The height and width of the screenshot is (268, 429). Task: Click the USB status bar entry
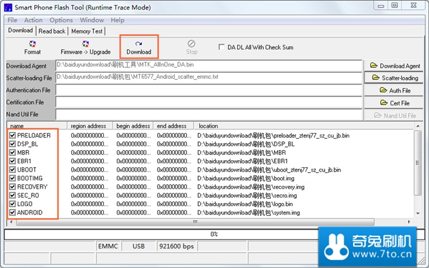(x=139, y=246)
